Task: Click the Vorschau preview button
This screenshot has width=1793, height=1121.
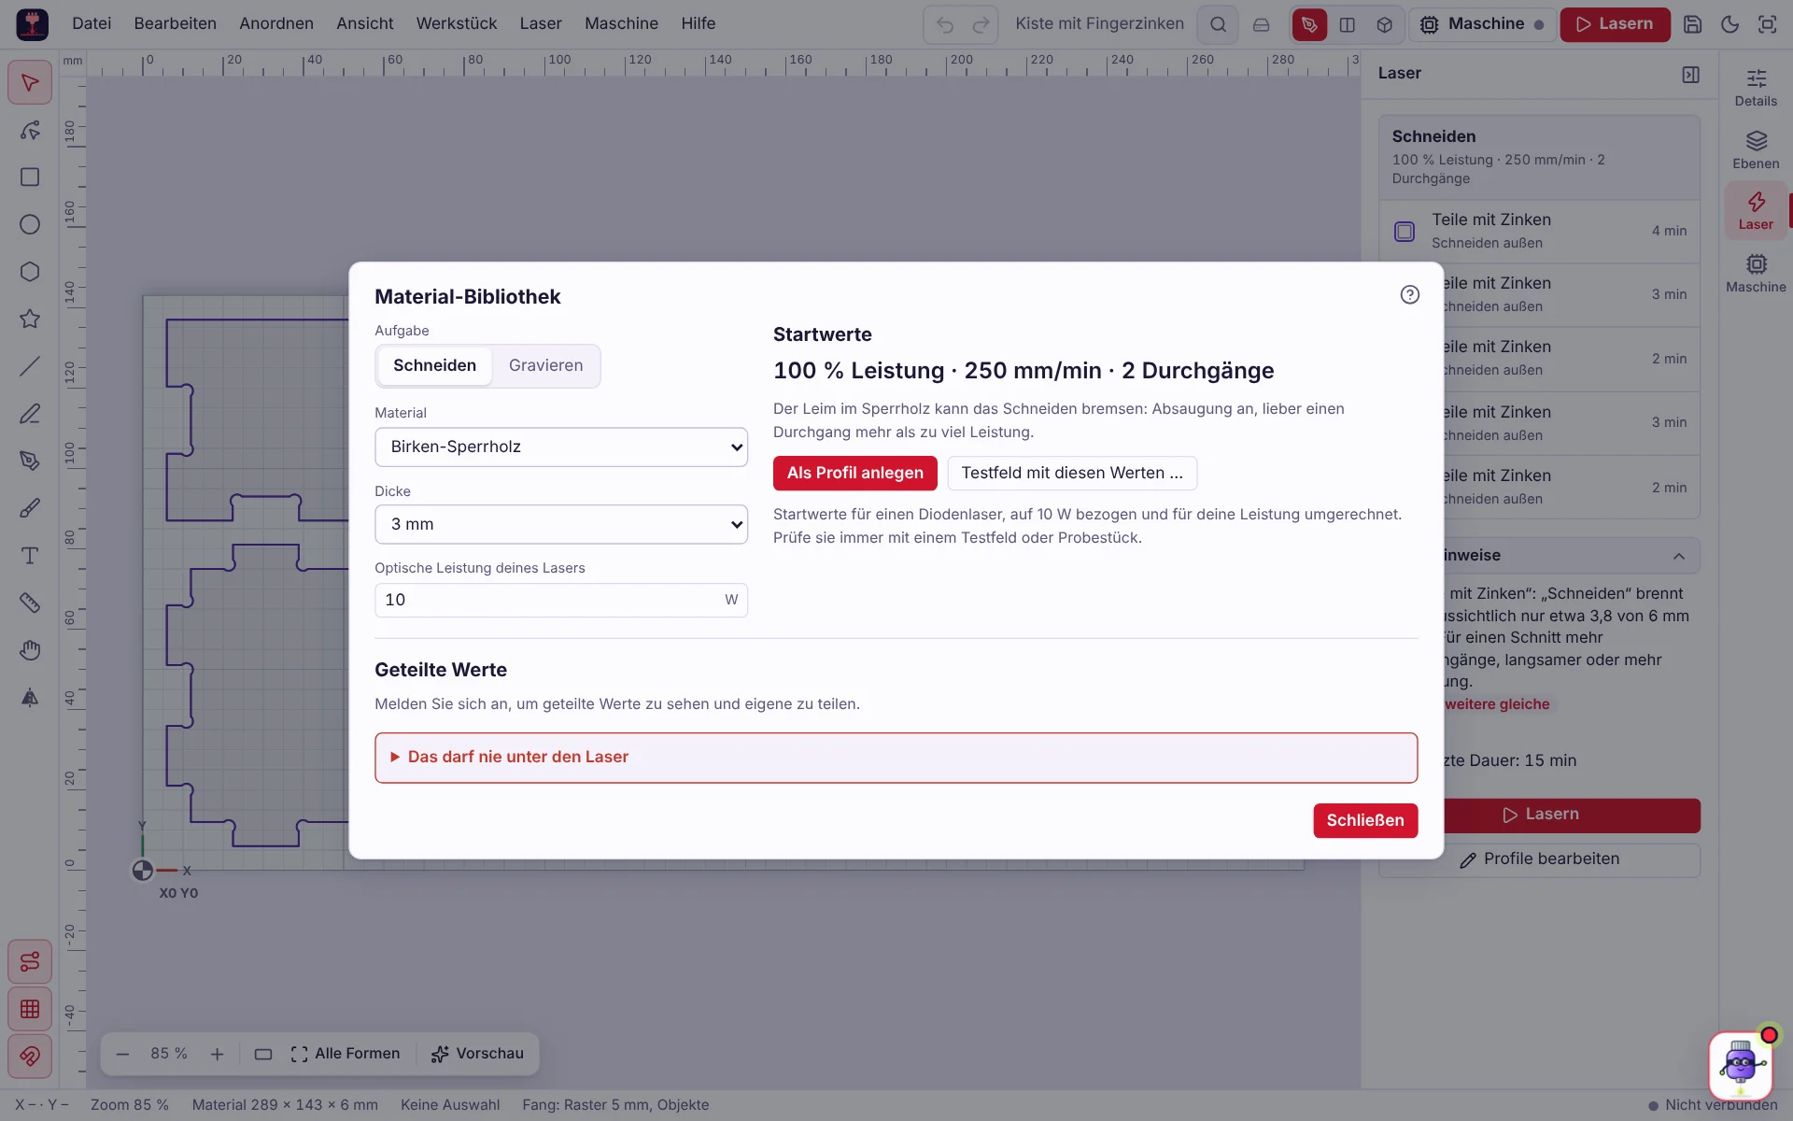Action: click(477, 1054)
